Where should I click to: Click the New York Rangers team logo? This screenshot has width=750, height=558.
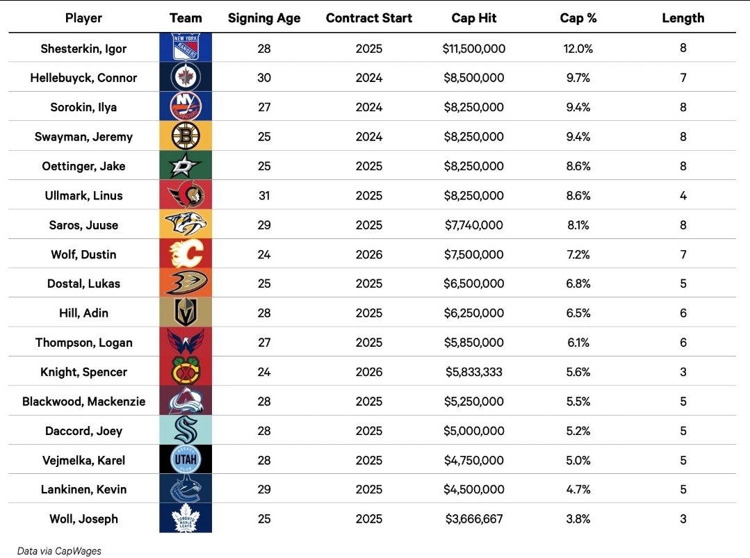(x=185, y=49)
